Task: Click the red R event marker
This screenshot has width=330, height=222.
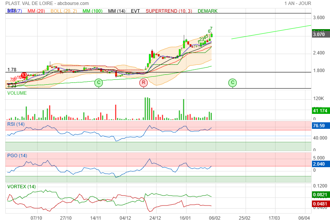Action: tap(144, 82)
